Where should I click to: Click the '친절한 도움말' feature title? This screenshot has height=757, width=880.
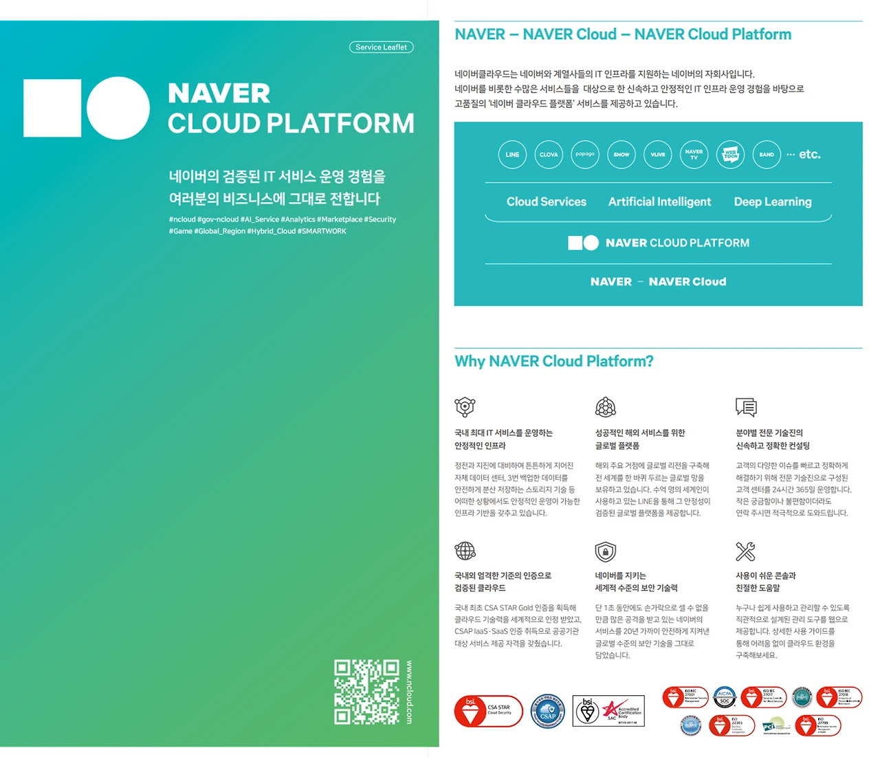758,588
